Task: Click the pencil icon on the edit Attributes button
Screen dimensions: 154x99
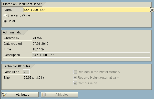Action: click(x=4, y=94)
